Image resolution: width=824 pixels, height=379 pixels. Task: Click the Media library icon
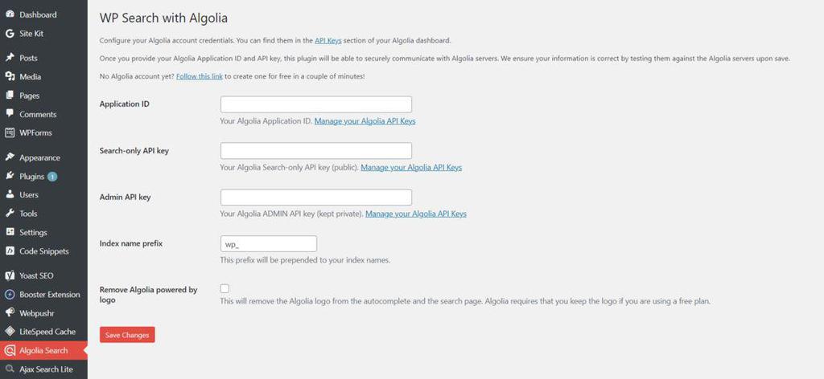(10, 76)
